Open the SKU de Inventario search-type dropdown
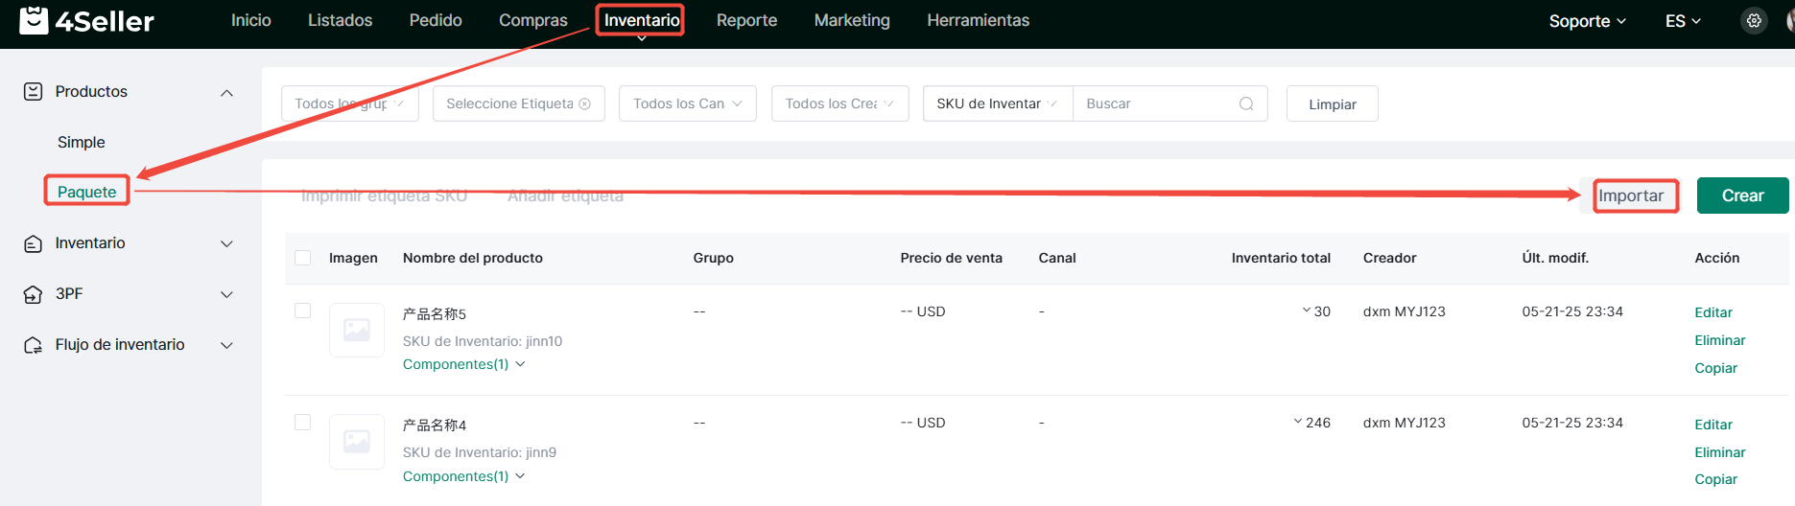The height and width of the screenshot is (506, 1795). [996, 103]
